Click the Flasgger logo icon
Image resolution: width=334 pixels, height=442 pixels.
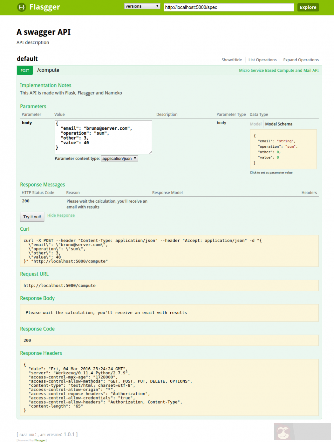pyautogui.click(x=21, y=7)
